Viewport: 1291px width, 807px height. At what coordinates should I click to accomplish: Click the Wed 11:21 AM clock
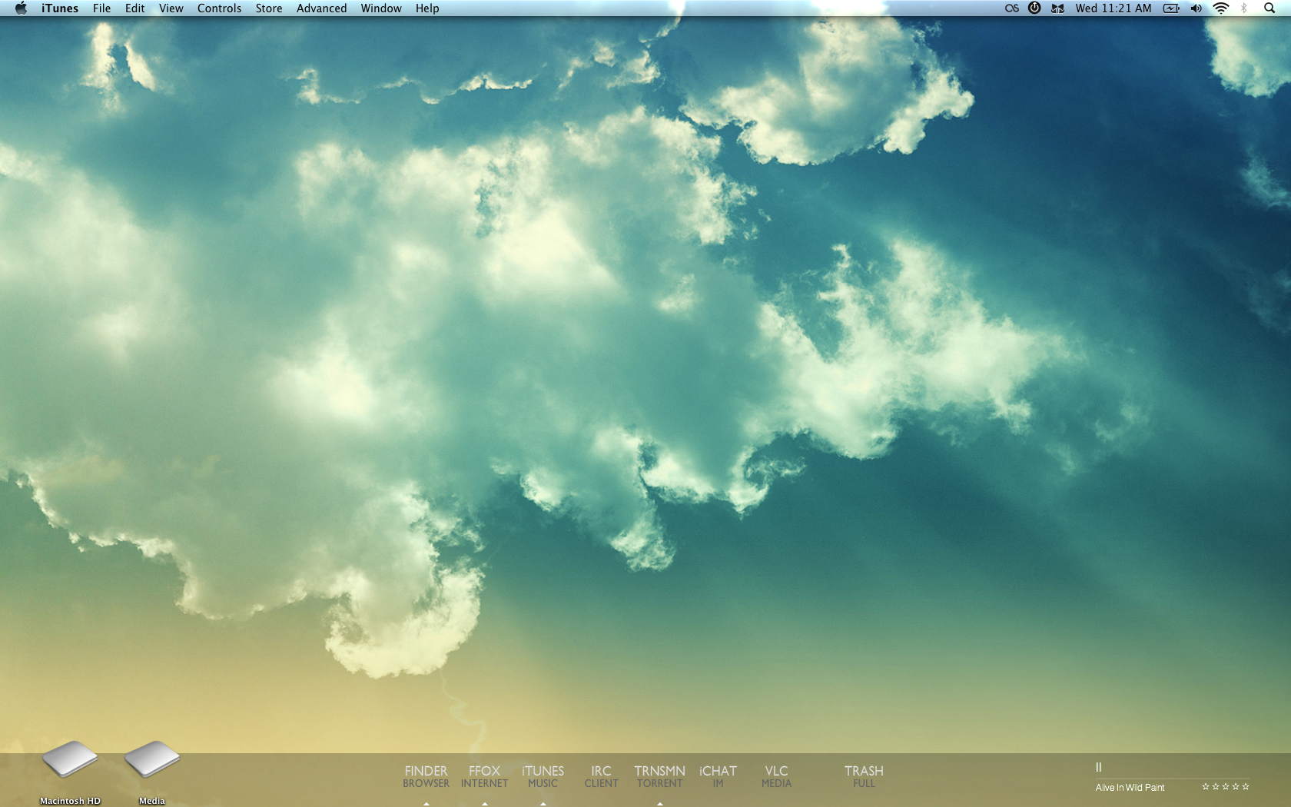click(1113, 8)
